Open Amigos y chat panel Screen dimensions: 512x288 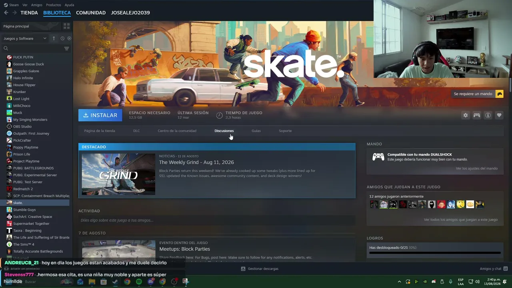click(494, 269)
